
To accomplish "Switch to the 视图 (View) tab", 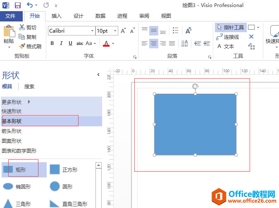I will 166,16.
